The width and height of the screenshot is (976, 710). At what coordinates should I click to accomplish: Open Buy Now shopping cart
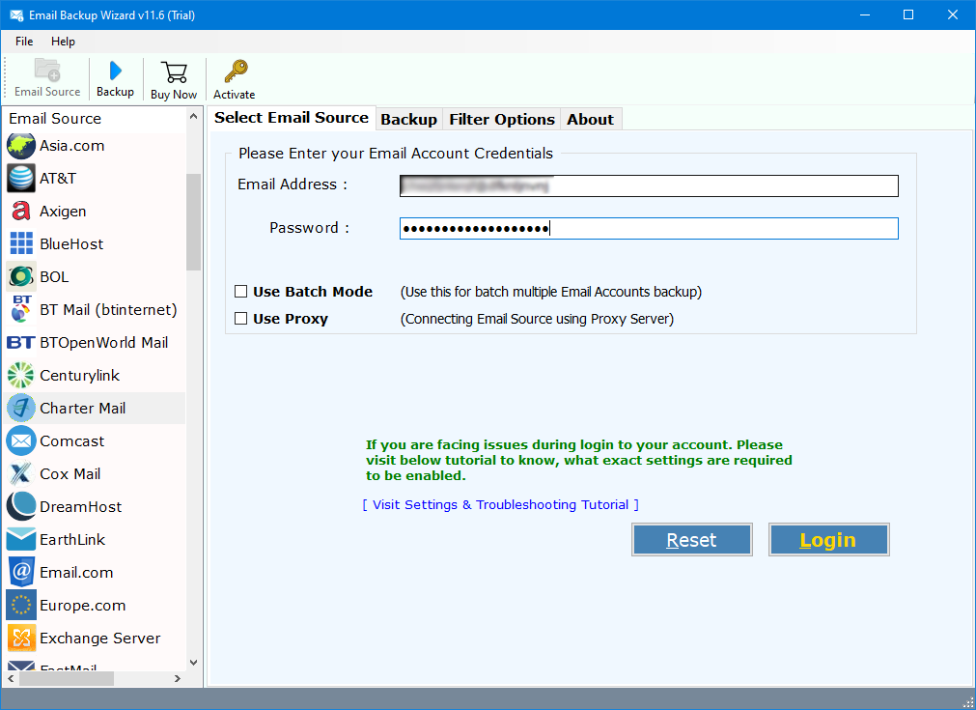tap(174, 72)
